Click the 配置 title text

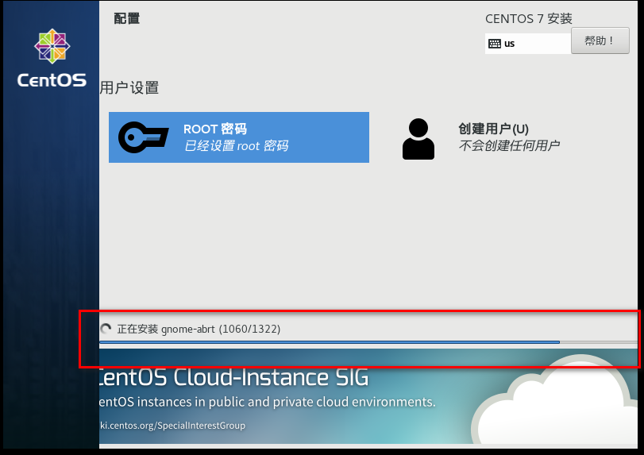[126, 18]
